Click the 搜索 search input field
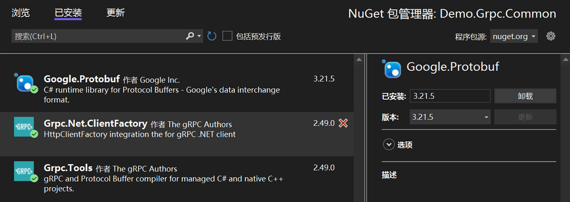570x202 pixels. tap(98, 36)
